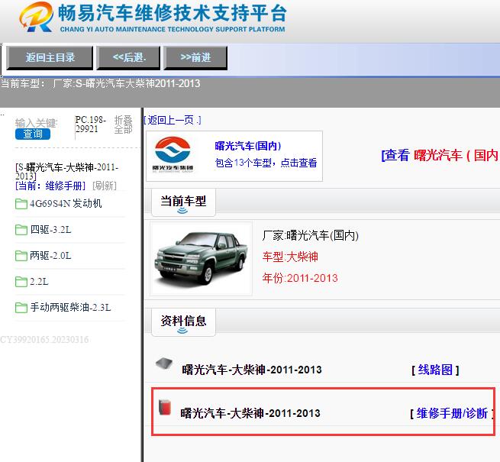Click the 车型:大柴神 text
Viewport: 500px width, 462px height.
[290, 257]
